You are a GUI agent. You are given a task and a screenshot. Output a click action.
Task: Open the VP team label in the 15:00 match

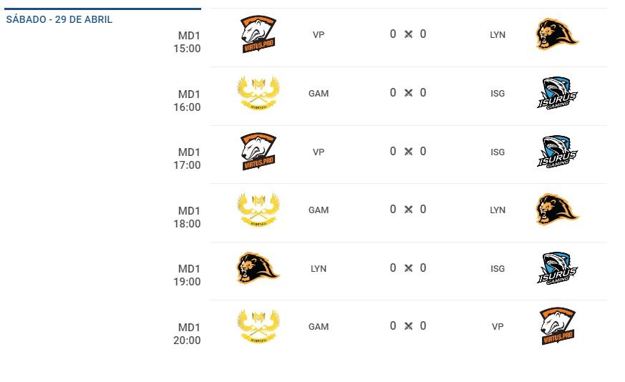click(319, 34)
